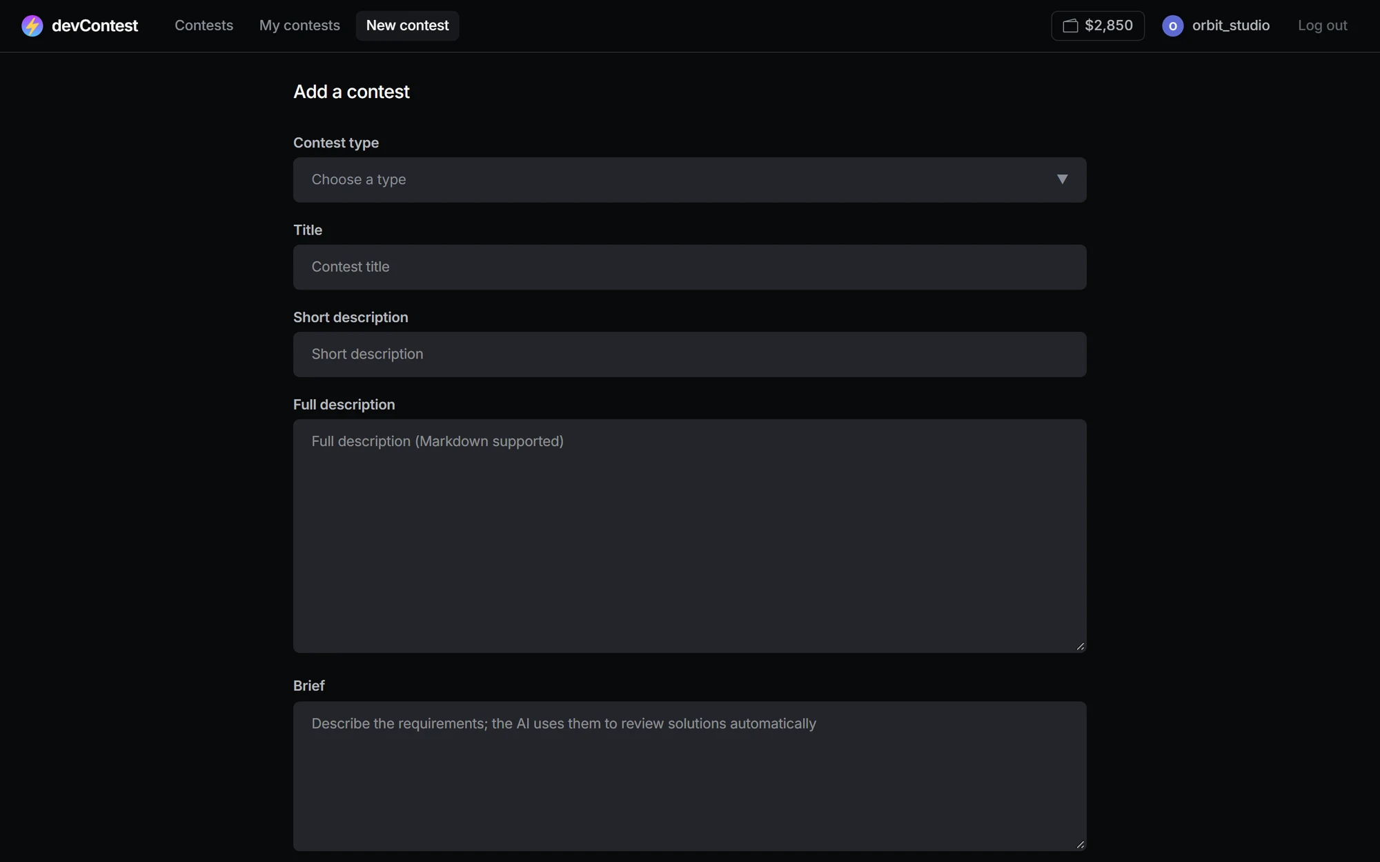The height and width of the screenshot is (862, 1380).
Task: Focus the Contest title input field
Action: (689, 267)
